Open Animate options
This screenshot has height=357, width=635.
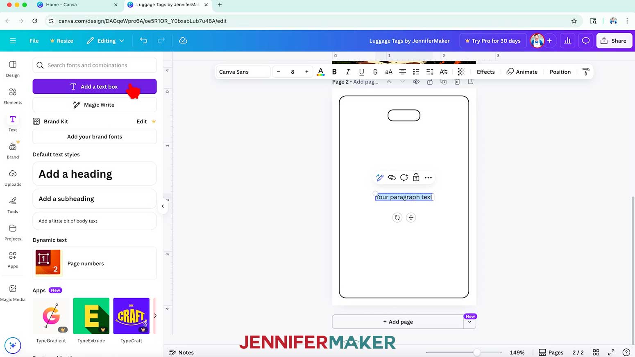point(522,72)
